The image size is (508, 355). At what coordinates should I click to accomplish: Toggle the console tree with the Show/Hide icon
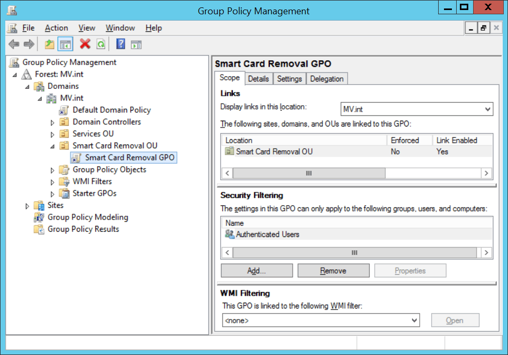coord(65,44)
